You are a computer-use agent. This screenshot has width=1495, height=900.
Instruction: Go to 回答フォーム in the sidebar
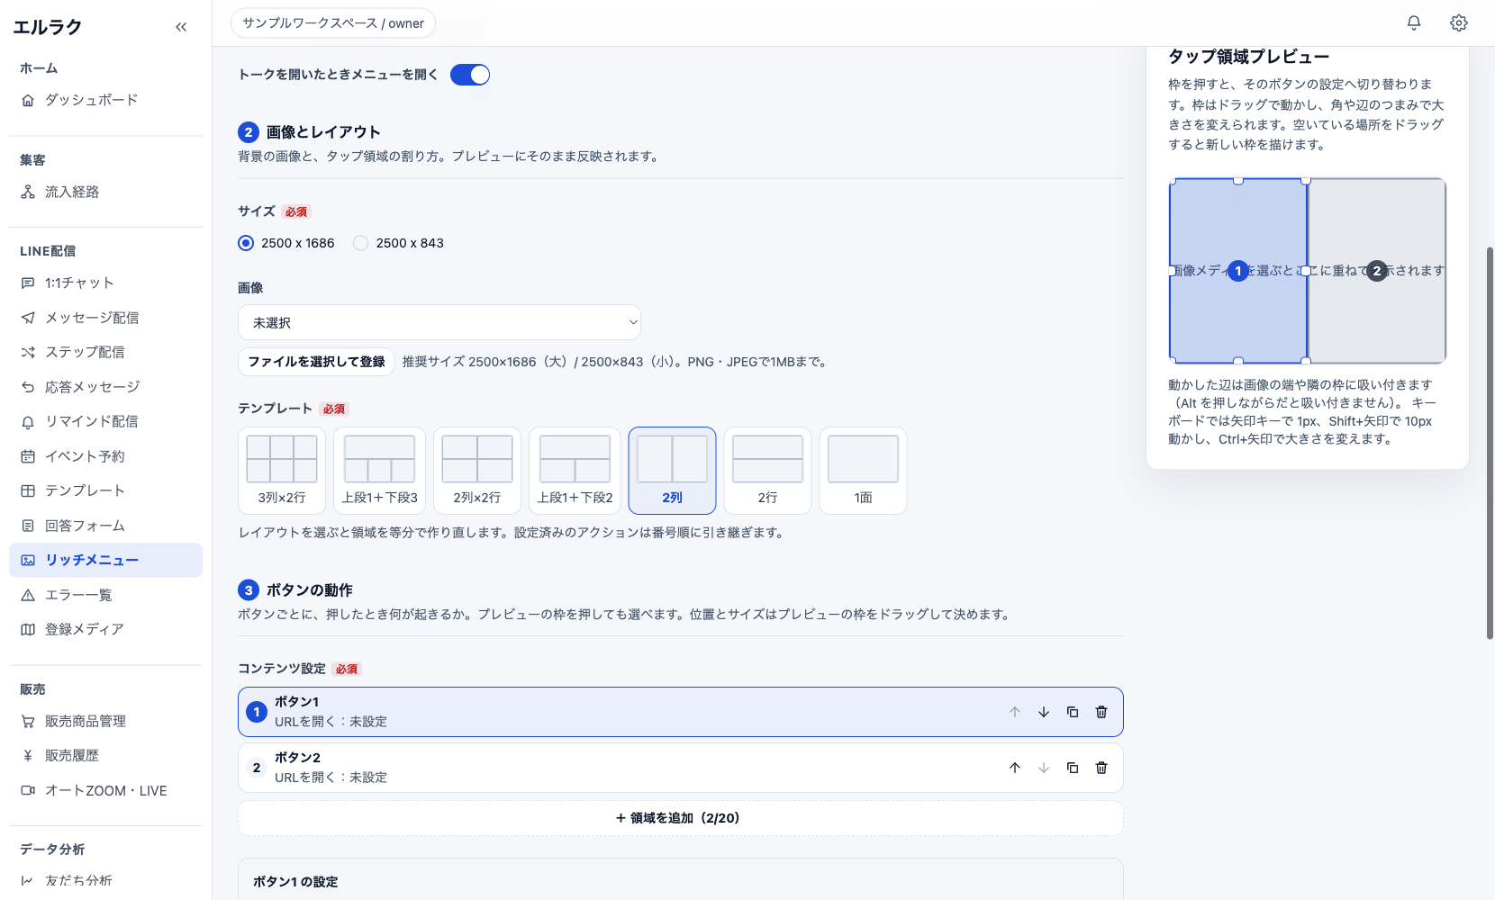(x=105, y=526)
